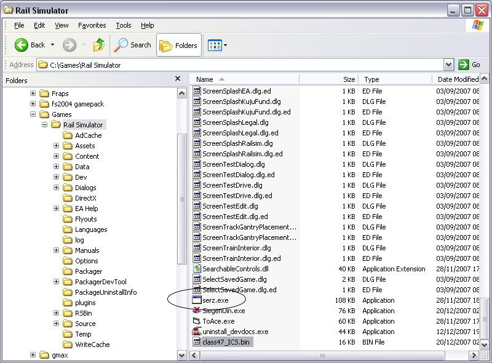Viewport: 492px width, 363px height.
Task: Select the ScreenTestEdit.dlg.ed file name
Action: click(x=235, y=217)
